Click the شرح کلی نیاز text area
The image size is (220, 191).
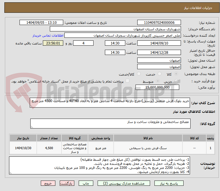pos(110,103)
